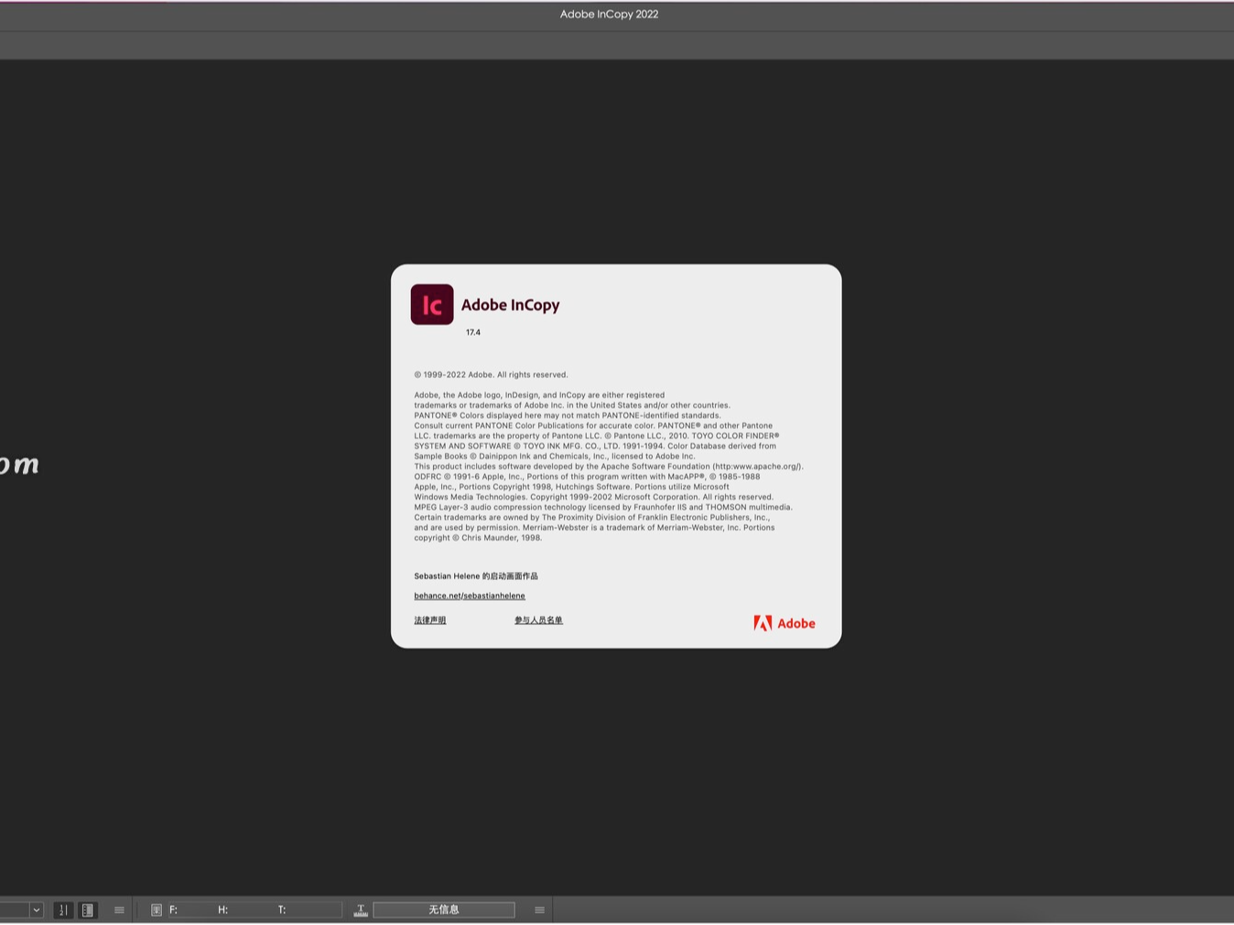Toggle the depth ruler indicator in the status bar

pyautogui.click(x=360, y=909)
